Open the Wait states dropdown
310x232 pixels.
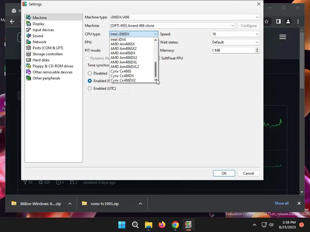click(x=235, y=42)
